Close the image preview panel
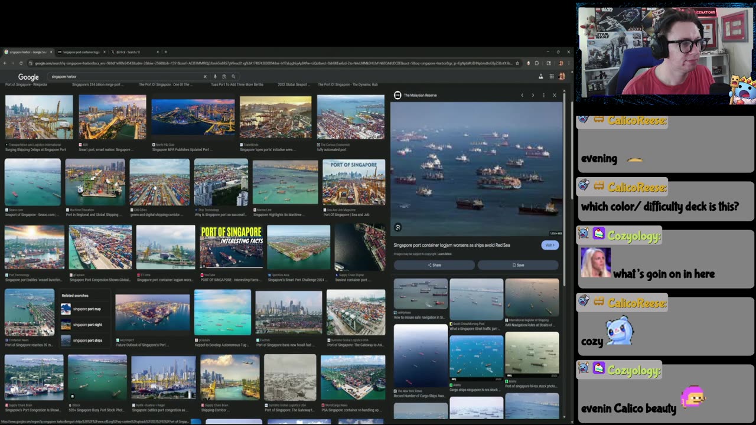 [x=555, y=95]
